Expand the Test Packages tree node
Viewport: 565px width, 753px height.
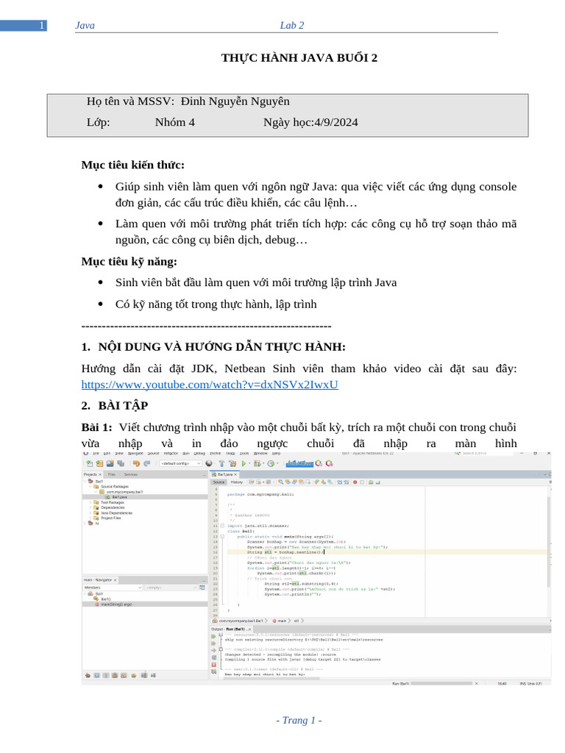90,502
